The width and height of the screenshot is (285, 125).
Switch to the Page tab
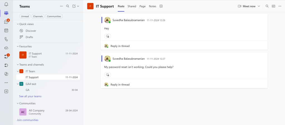pyautogui.click(x=142, y=6)
